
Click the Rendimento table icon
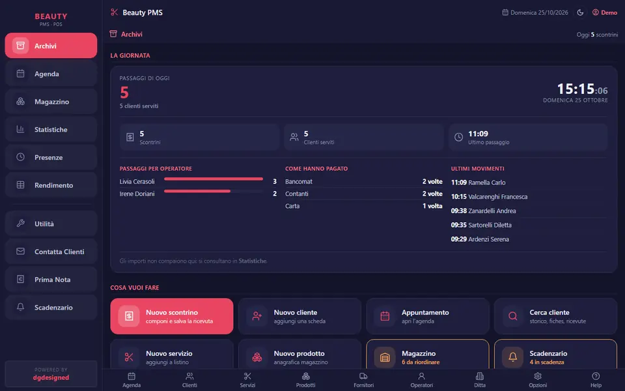(20, 185)
